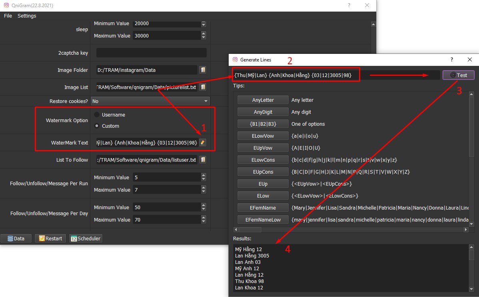479x297 pixels.
Task: Open the List To Follow browse icon
Action: pos(203,159)
